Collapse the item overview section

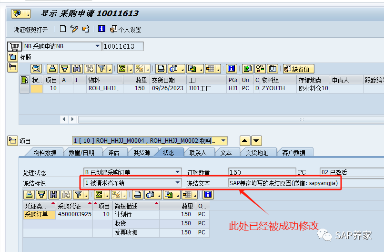click(13, 67)
